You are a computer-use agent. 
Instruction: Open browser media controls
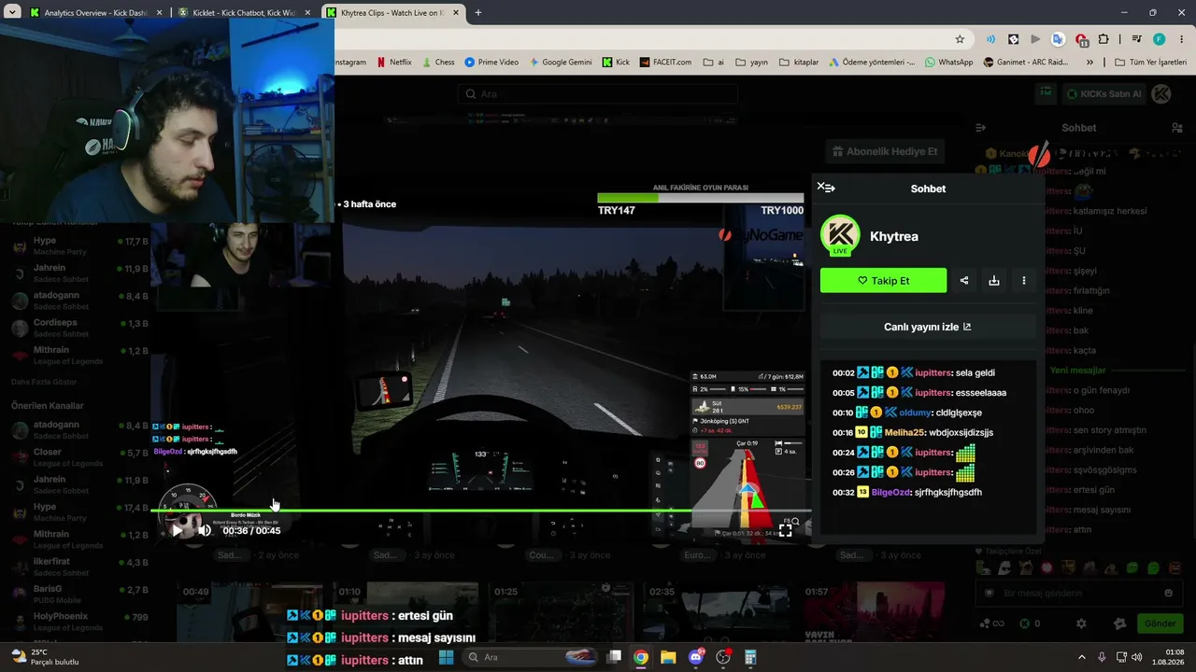pos(1136,39)
